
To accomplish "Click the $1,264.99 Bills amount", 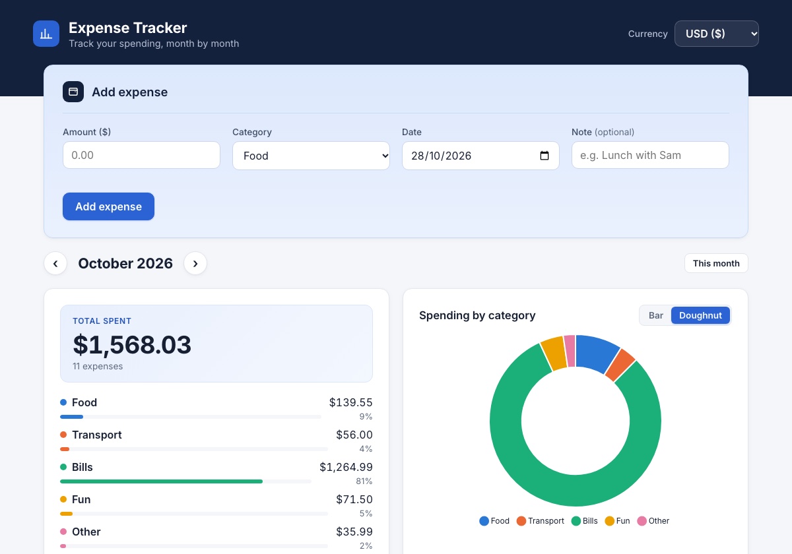I will point(346,467).
